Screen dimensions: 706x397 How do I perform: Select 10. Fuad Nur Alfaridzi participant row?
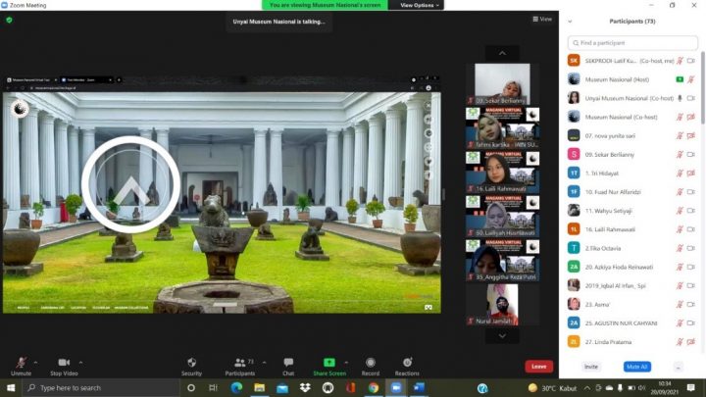click(632, 192)
